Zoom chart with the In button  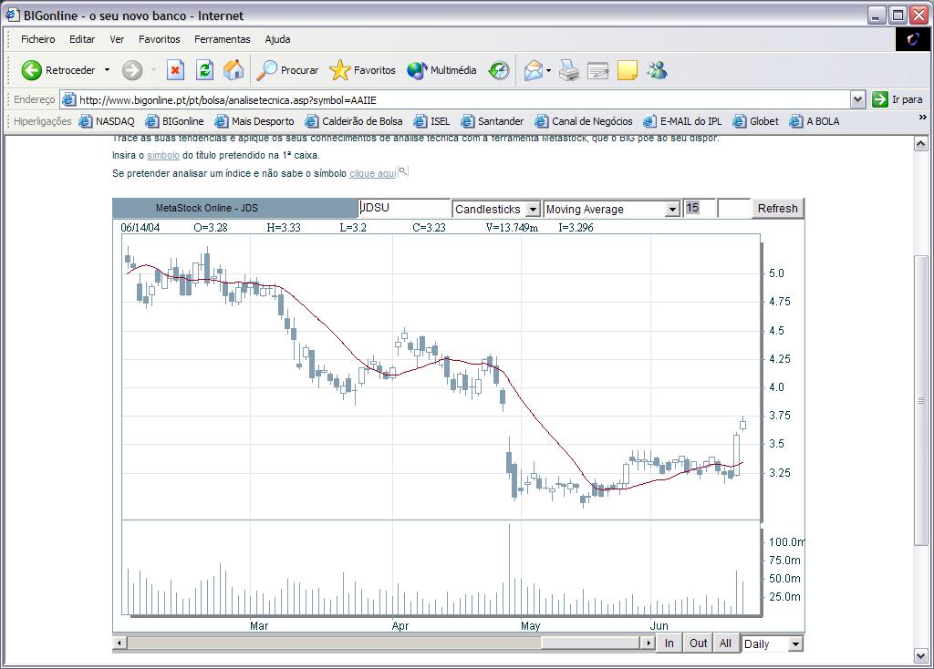click(669, 643)
